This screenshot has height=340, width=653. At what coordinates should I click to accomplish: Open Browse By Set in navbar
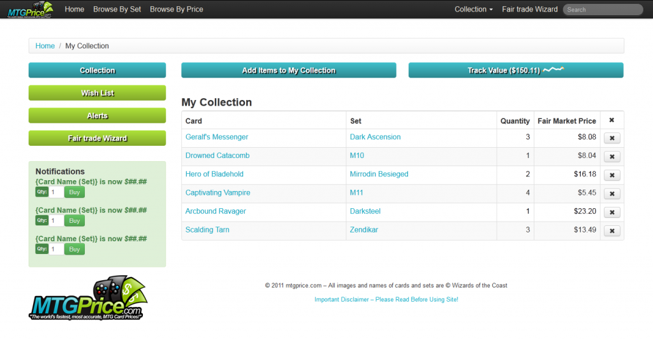click(x=117, y=9)
